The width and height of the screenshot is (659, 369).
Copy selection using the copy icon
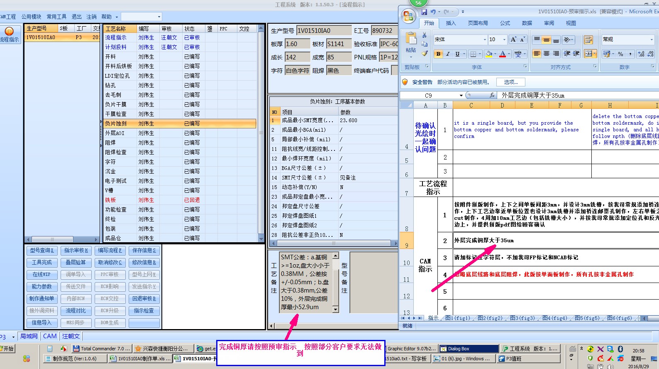tap(424, 44)
